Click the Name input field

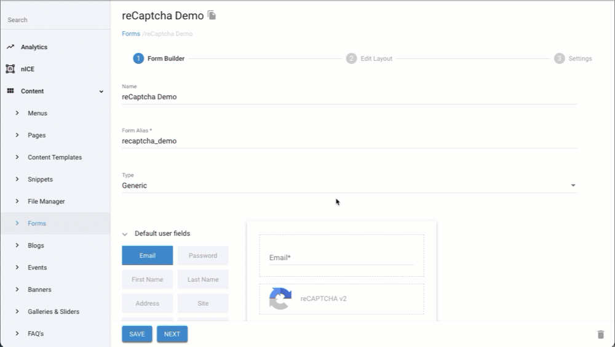(349, 97)
